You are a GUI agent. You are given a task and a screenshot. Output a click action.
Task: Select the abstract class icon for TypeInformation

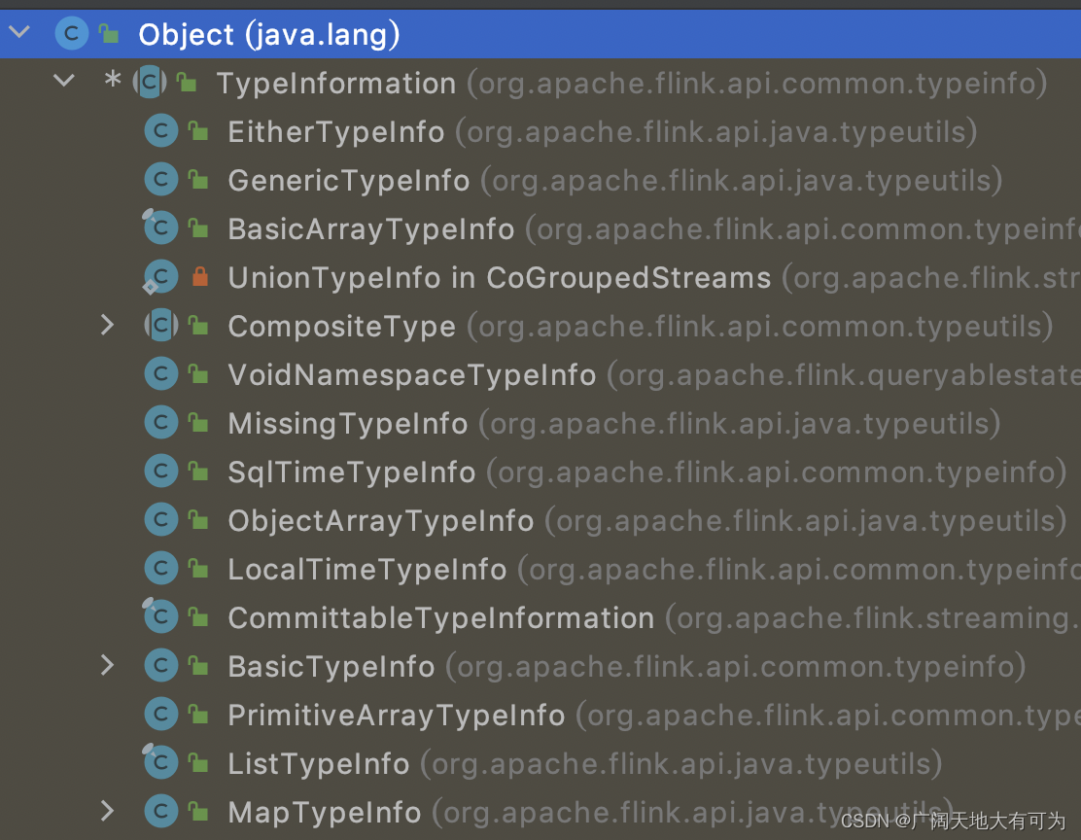[x=151, y=82]
